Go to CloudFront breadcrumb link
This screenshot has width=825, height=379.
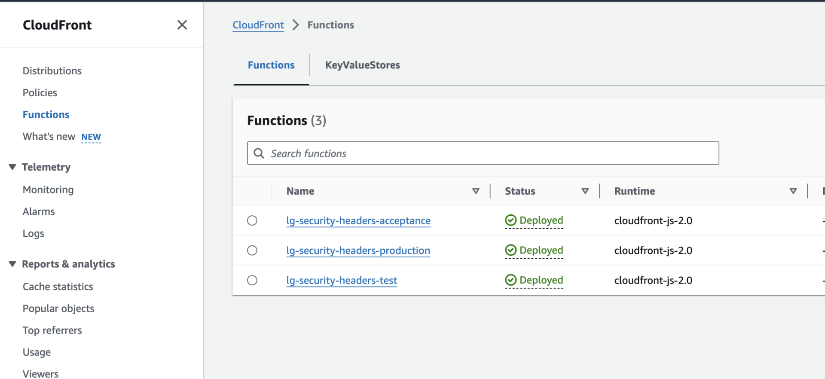[x=258, y=25]
